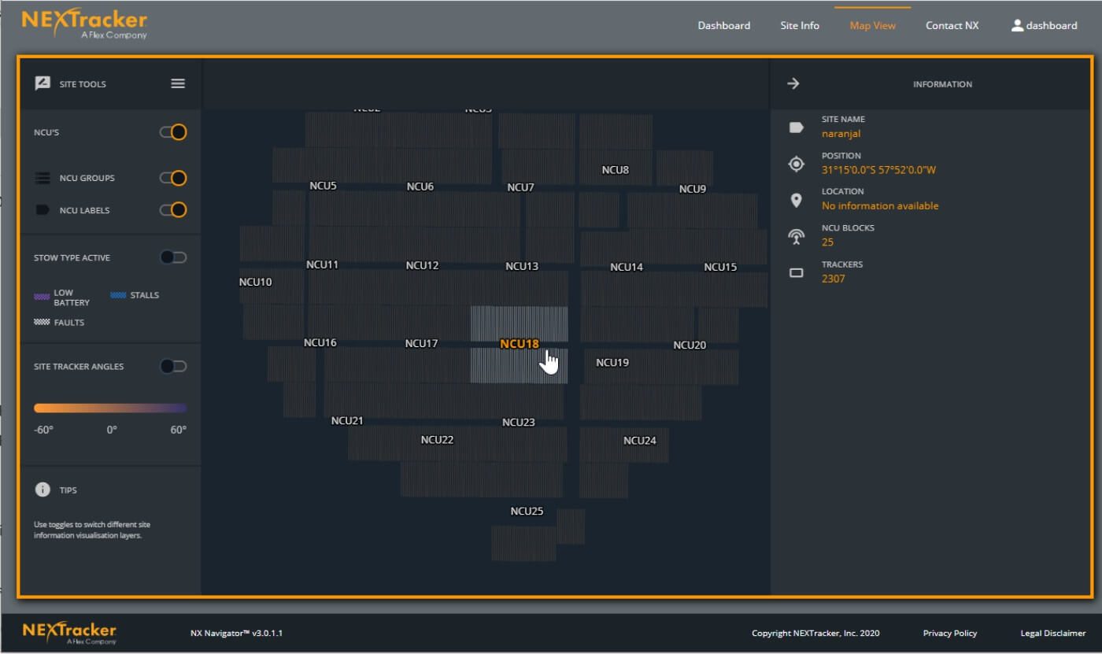Click the NCU blocks count 25
Screen dimensions: 1102x654
tap(827, 242)
